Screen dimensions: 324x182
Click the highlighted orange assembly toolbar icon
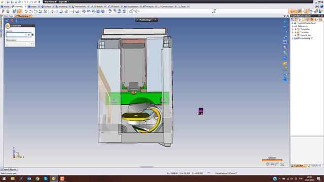click(19, 11)
